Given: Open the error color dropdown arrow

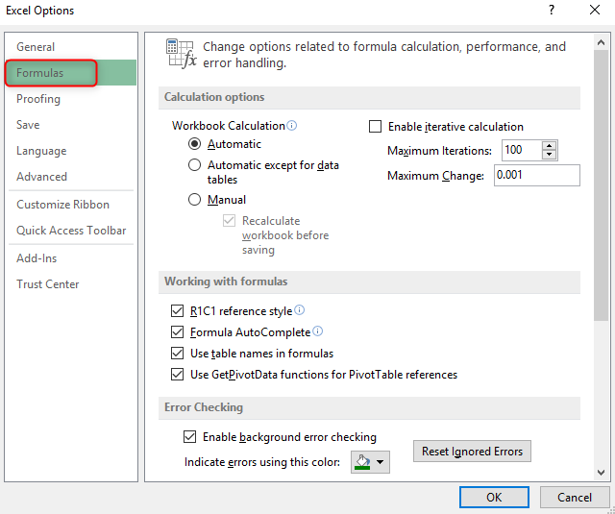Looking at the screenshot, I should (380, 462).
